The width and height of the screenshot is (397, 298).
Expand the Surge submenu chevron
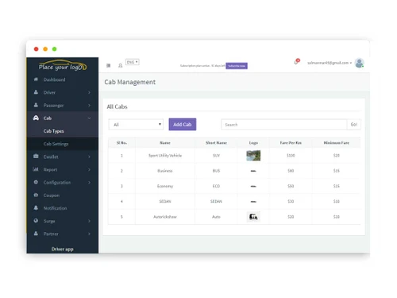(89, 221)
